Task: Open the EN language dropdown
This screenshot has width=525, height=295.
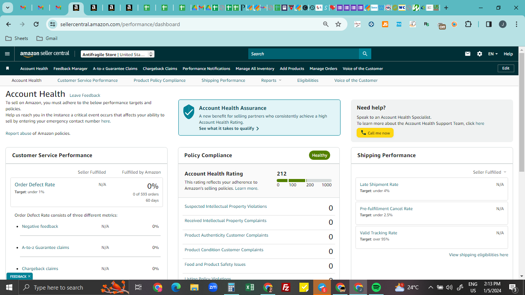Action: 493,54
